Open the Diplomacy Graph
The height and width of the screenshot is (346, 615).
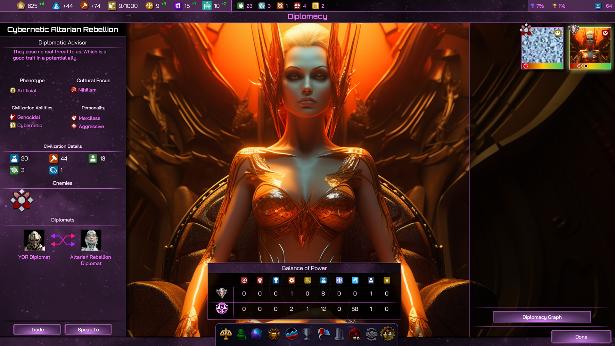(x=542, y=317)
